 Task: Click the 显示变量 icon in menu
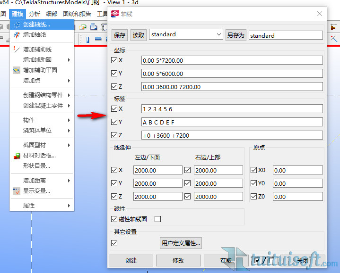pyautogui.click(x=17, y=191)
